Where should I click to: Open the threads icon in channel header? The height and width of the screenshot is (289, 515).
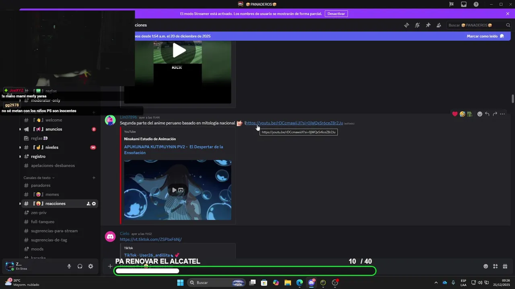pos(406,25)
